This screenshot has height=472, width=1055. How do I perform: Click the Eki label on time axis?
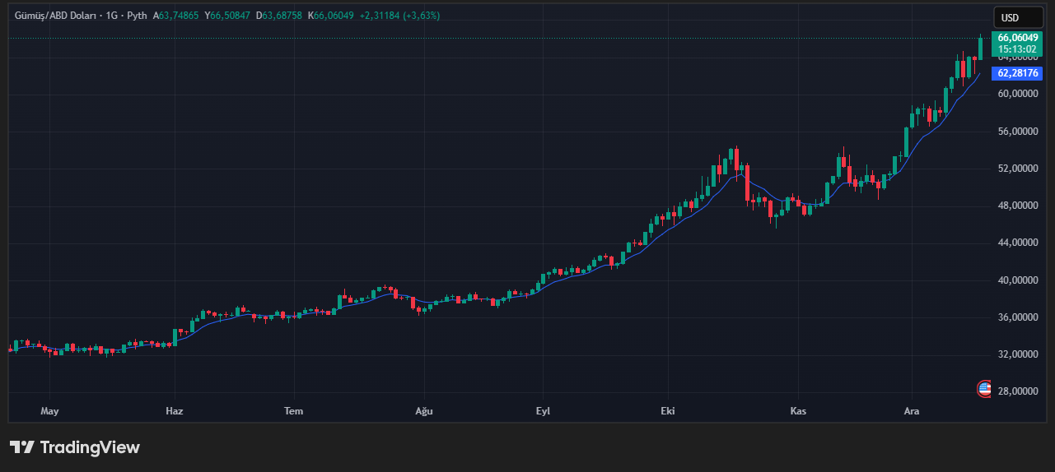tap(668, 410)
